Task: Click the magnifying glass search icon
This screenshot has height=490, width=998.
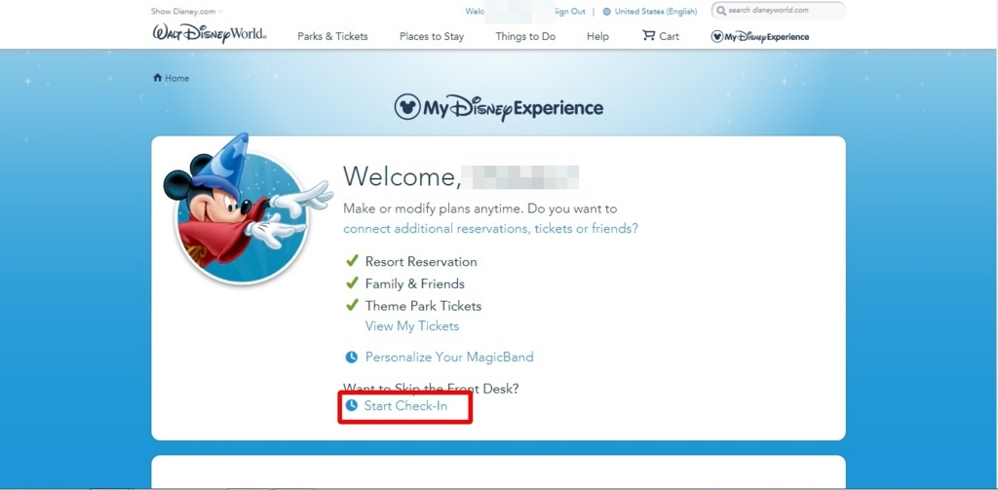Action: pyautogui.click(x=721, y=11)
